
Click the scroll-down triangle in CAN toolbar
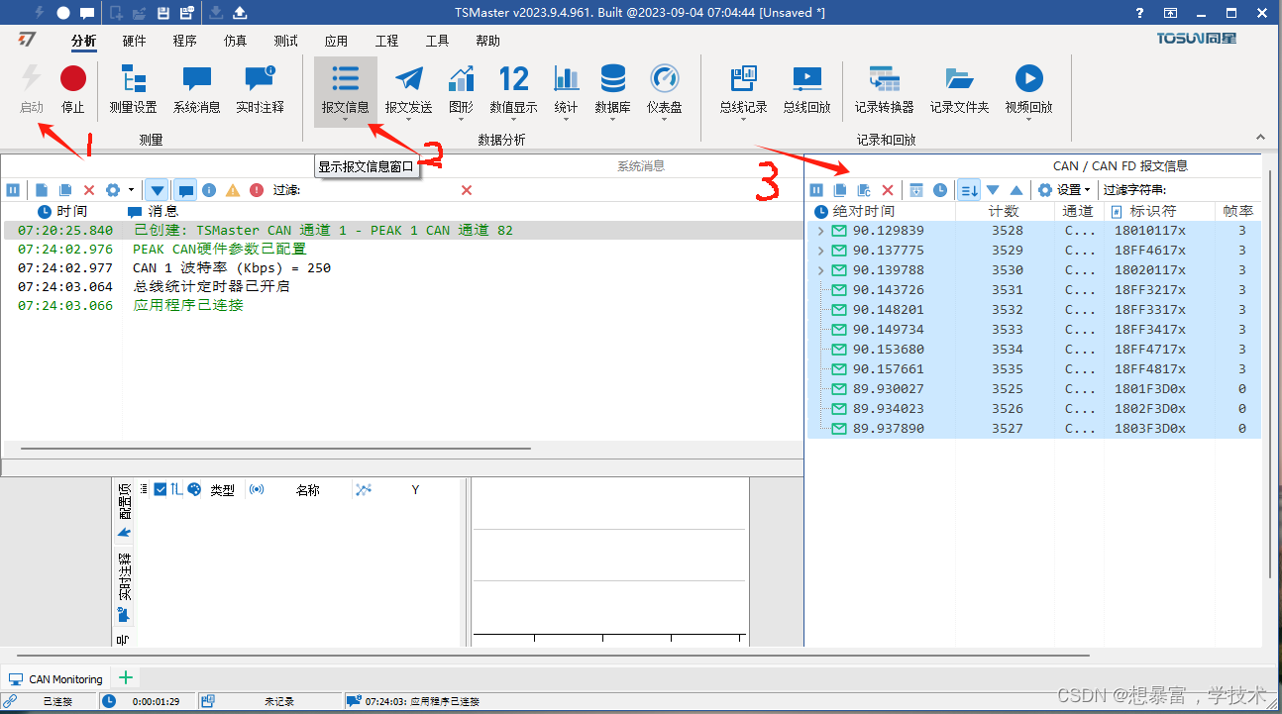[993, 190]
